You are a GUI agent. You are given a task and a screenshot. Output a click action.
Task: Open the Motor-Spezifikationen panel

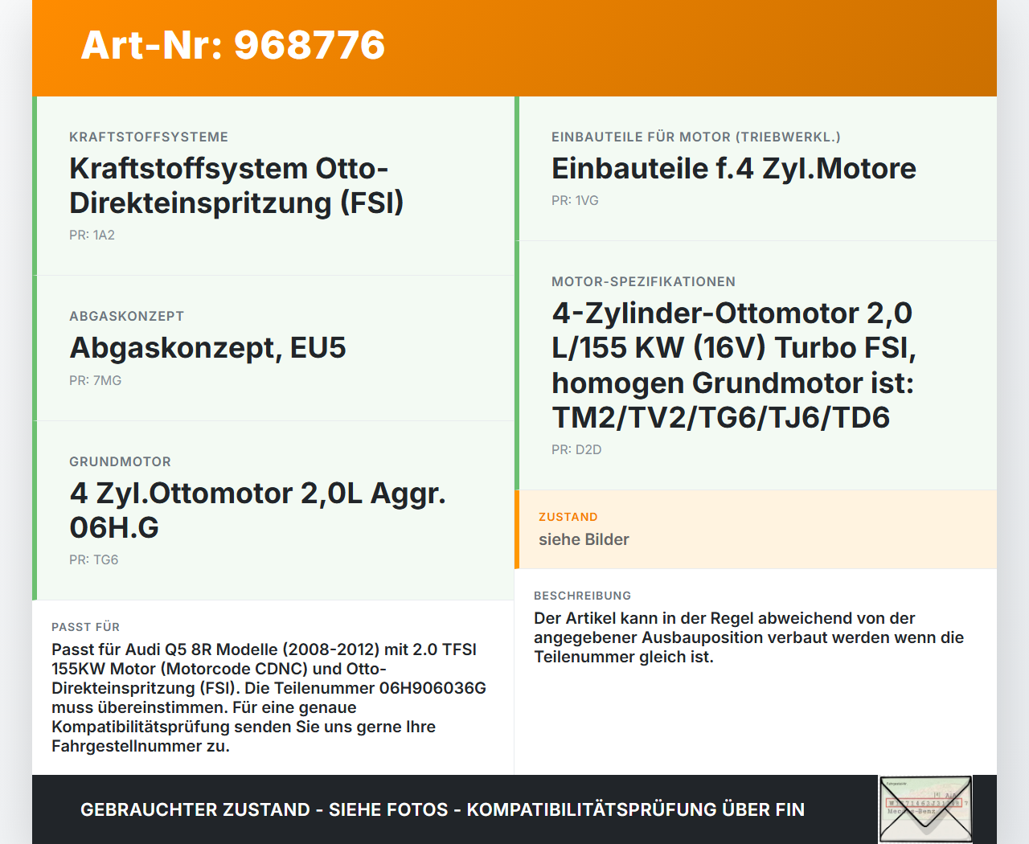734,365
